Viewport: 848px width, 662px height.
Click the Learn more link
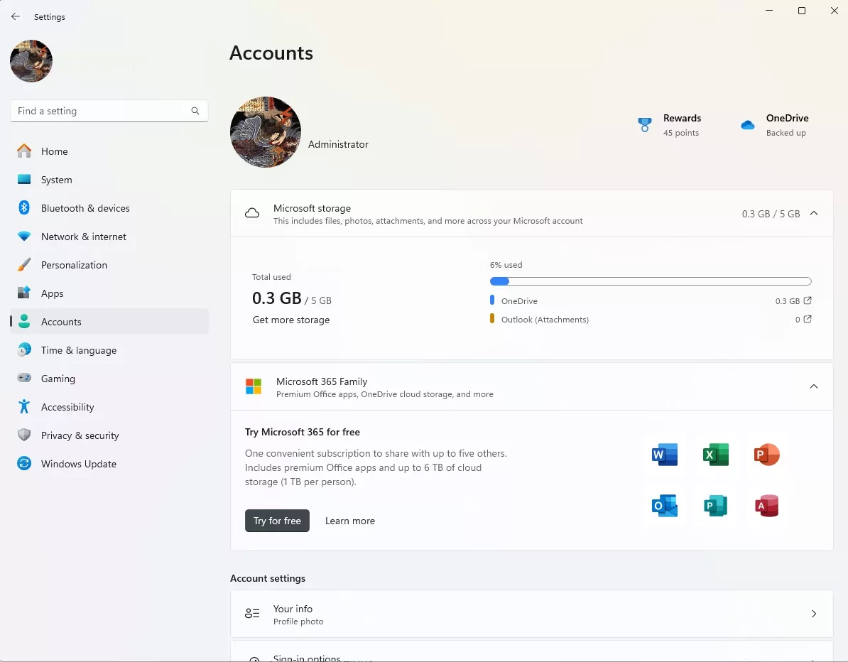pos(350,521)
